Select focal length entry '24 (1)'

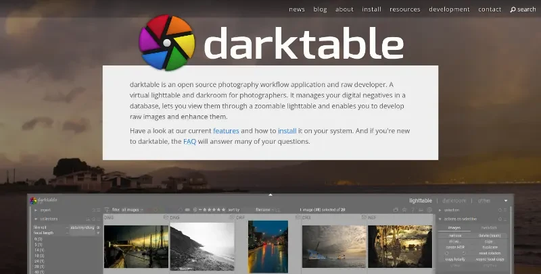(x=39, y=261)
